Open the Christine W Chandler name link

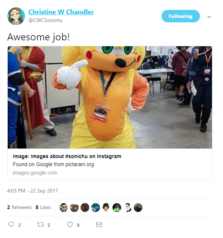pyautogui.click(x=61, y=12)
